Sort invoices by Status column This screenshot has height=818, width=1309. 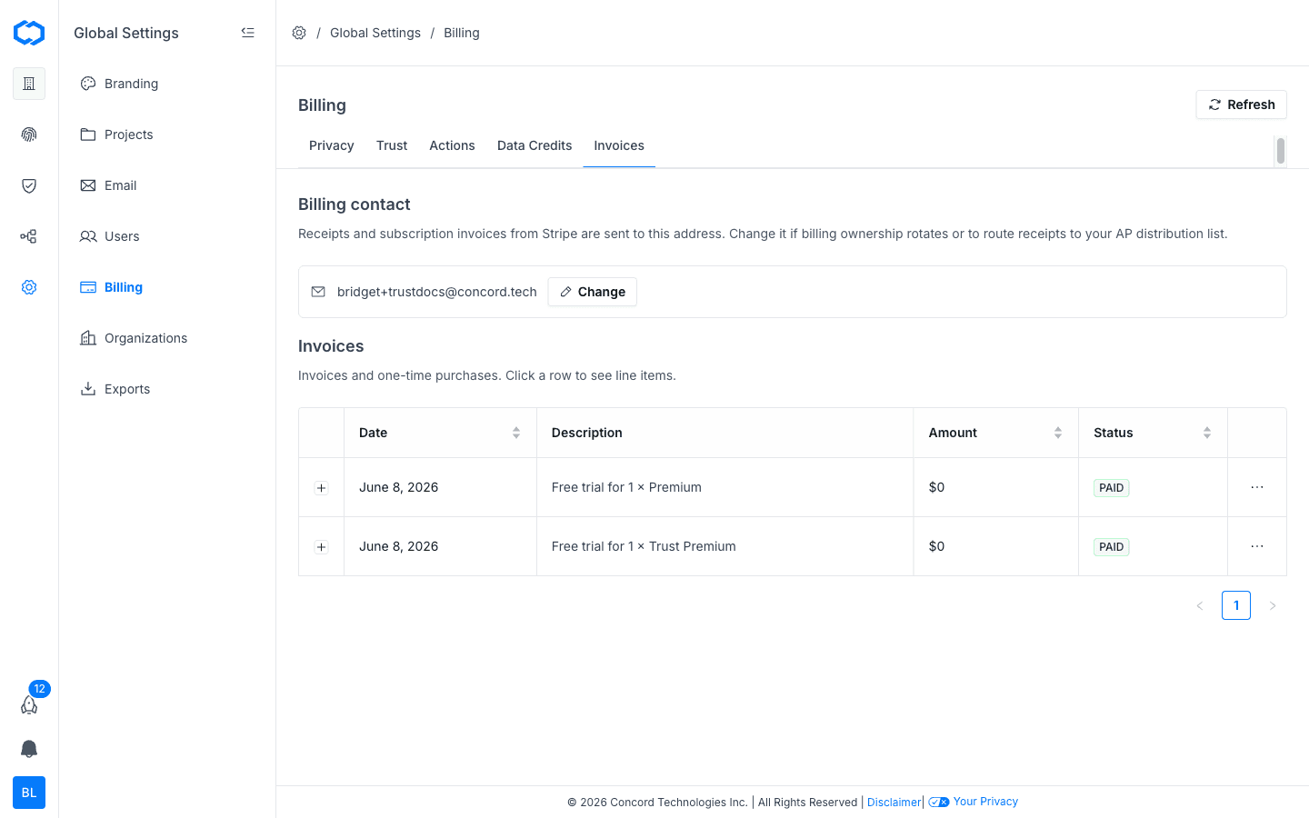pyautogui.click(x=1207, y=433)
